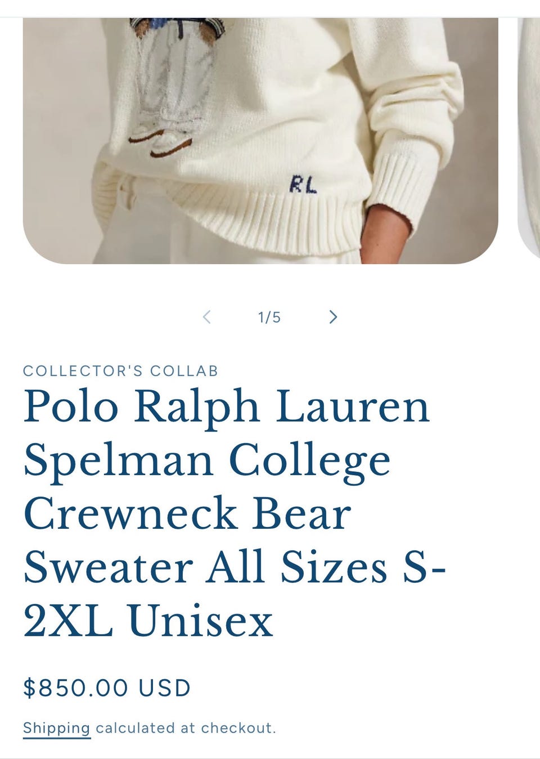Advance gallery with the right chevron

tap(333, 317)
